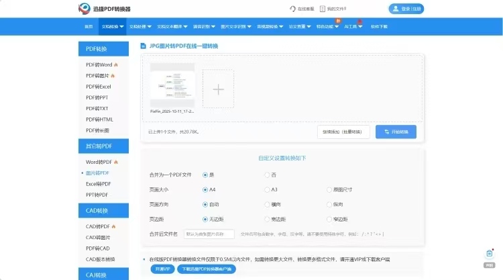Viewport: 503px width, 280px height.
Task: Click the JPG图片转PDF title document icon
Action: point(144,46)
